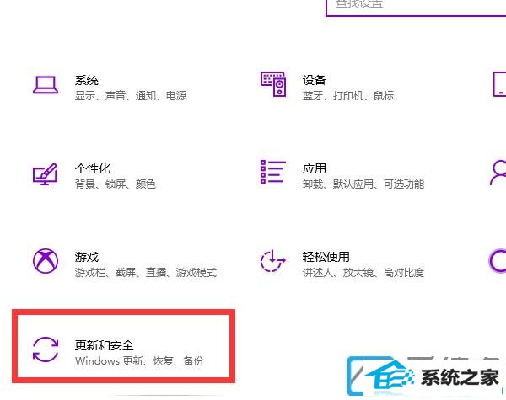Click the Update and Security sync arrows icon
This screenshot has height=400, width=506.
(46, 349)
